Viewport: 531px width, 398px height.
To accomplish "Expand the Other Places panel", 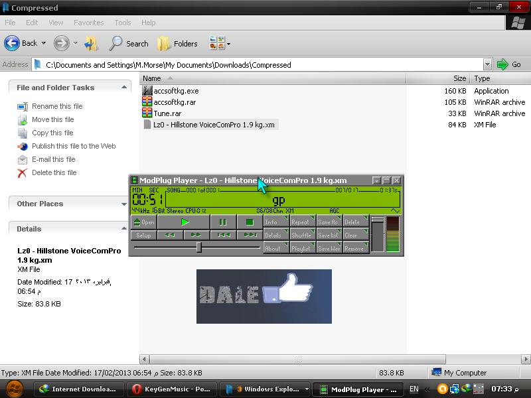I will tap(124, 204).
